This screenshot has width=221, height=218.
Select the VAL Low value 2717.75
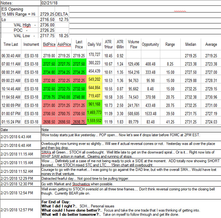point(47,36)
